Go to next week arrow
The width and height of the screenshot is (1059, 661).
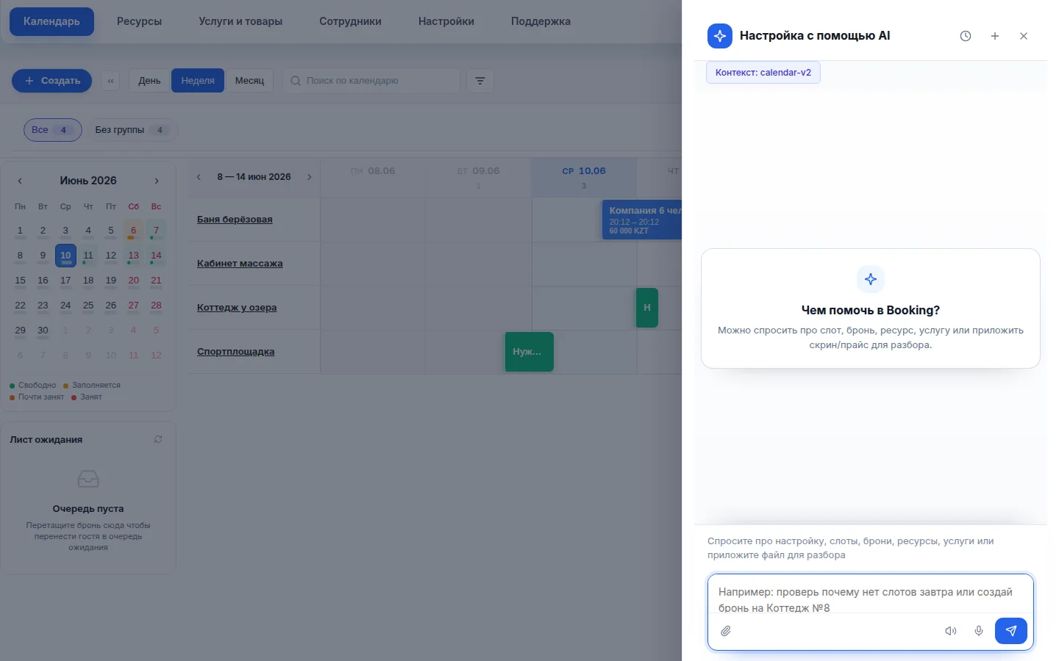pos(310,177)
